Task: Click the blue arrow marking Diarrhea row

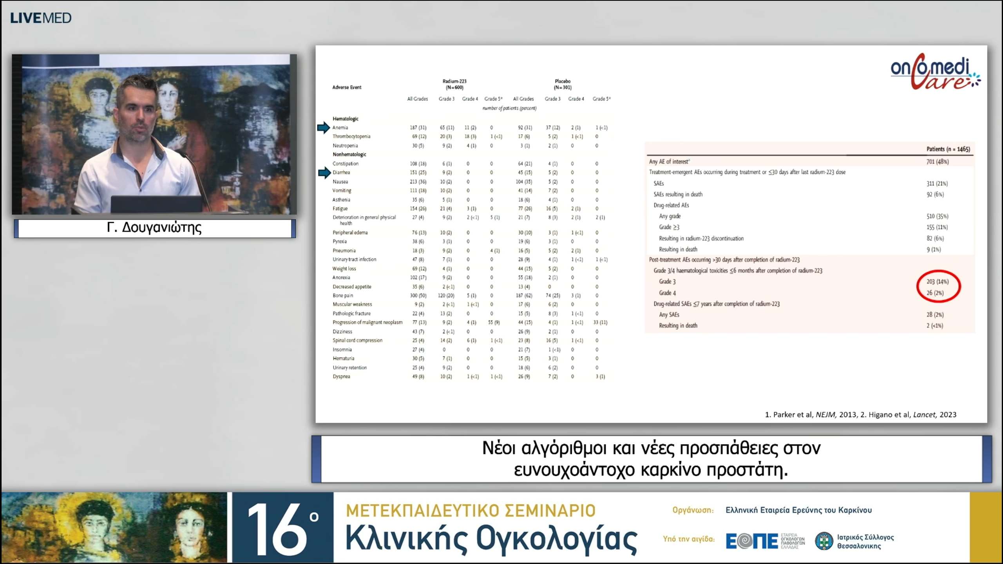Action: coord(324,173)
